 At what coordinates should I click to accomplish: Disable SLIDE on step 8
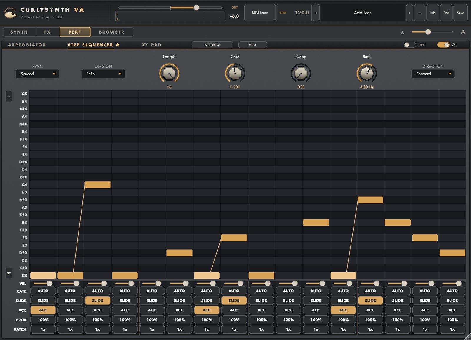(234, 301)
